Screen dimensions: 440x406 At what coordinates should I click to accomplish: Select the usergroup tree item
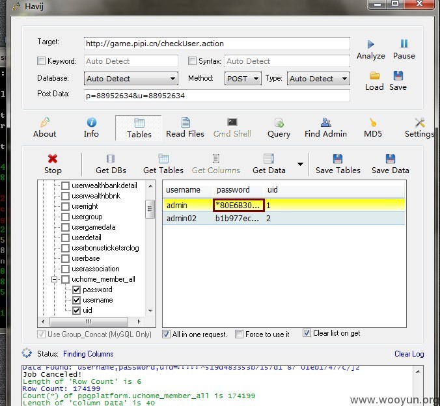[87, 217]
